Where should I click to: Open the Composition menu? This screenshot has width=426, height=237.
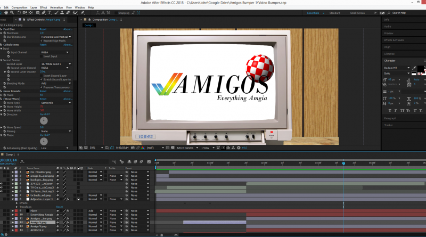pyautogui.click(x=19, y=7)
